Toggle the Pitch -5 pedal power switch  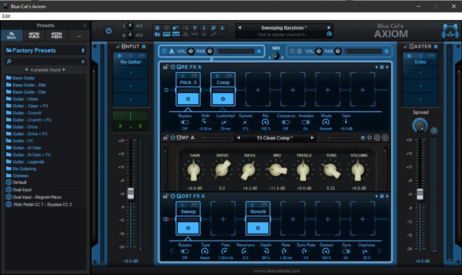click(188, 99)
